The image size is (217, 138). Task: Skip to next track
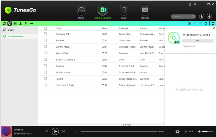point(63,131)
